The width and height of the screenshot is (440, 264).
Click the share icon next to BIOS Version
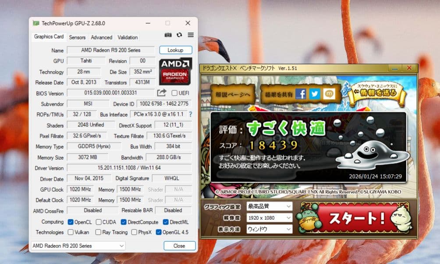[161, 93]
